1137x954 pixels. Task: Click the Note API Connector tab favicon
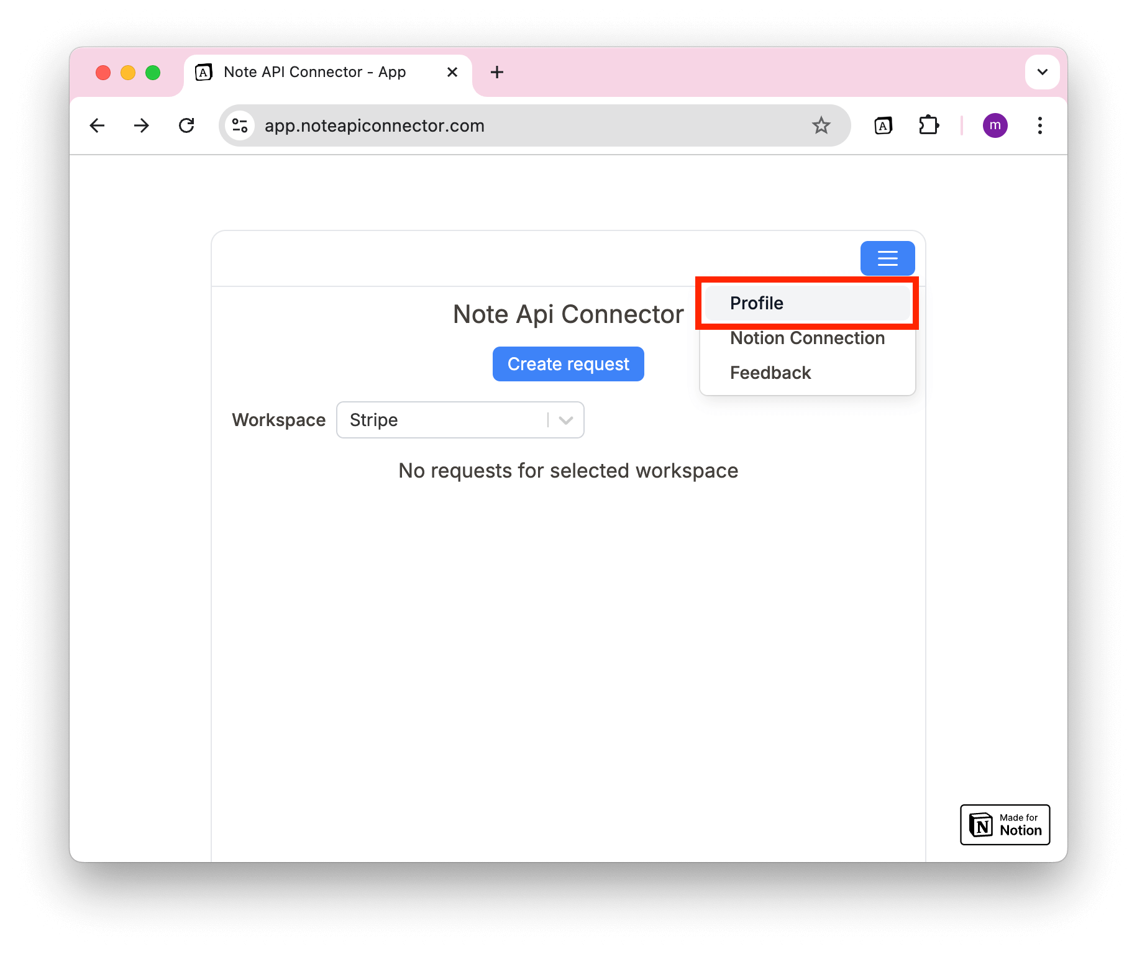[203, 71]
